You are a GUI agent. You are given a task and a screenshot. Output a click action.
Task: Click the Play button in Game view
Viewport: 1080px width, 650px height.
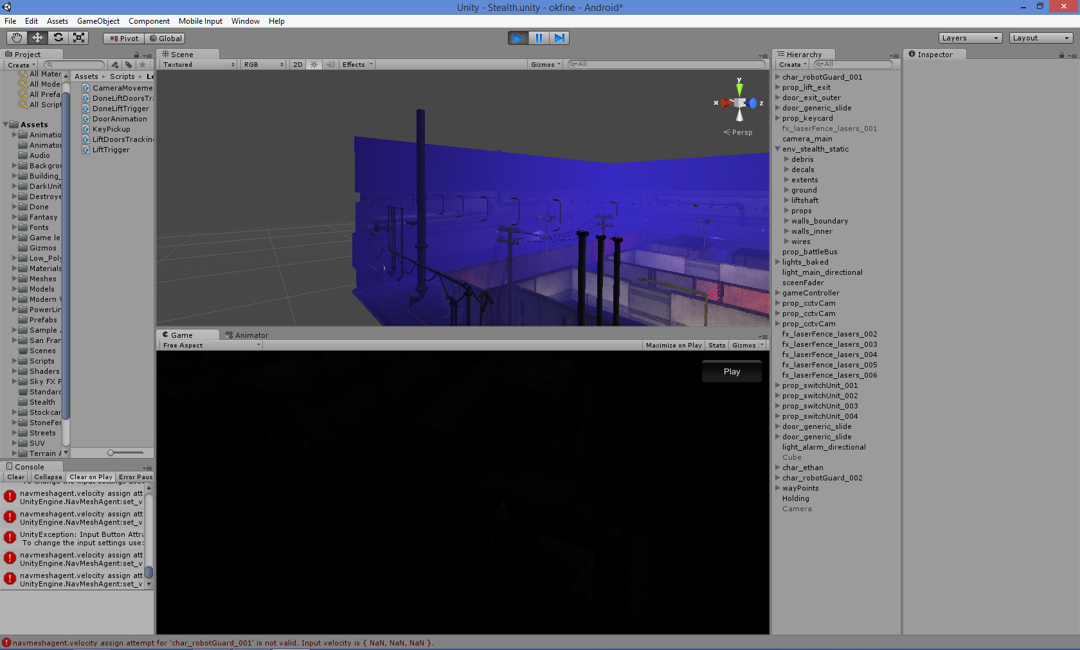732,371
